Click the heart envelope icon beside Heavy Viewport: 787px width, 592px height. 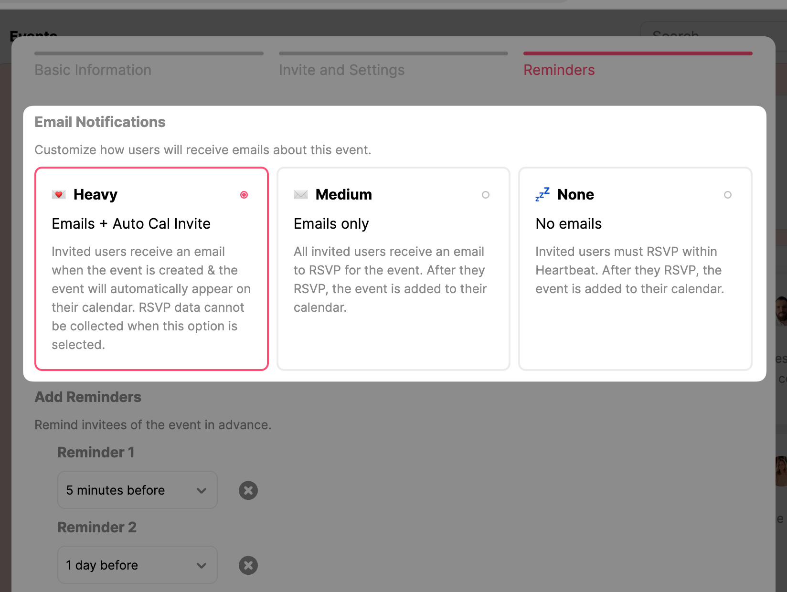click(59, 195)
